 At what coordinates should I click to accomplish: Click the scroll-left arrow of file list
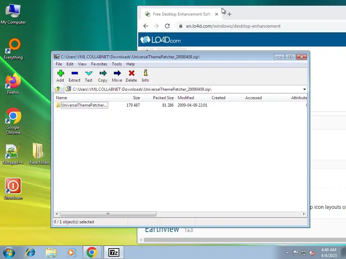(x=57, y=214)
